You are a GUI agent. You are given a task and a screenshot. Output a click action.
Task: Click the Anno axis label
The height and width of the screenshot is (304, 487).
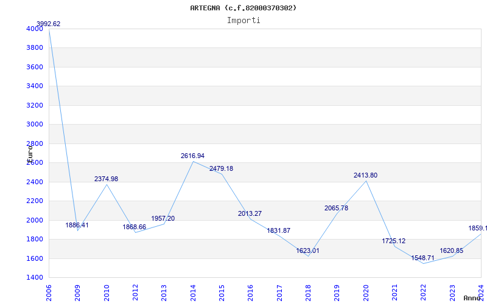472,298
